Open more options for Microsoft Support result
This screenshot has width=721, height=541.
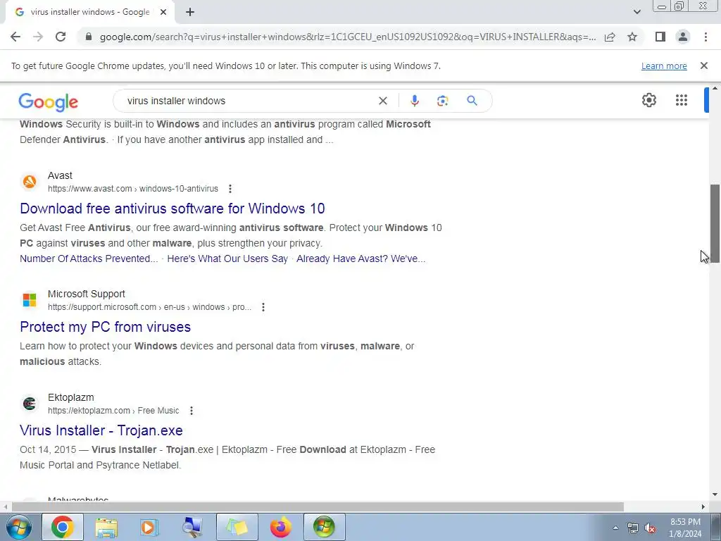(263, 307)
